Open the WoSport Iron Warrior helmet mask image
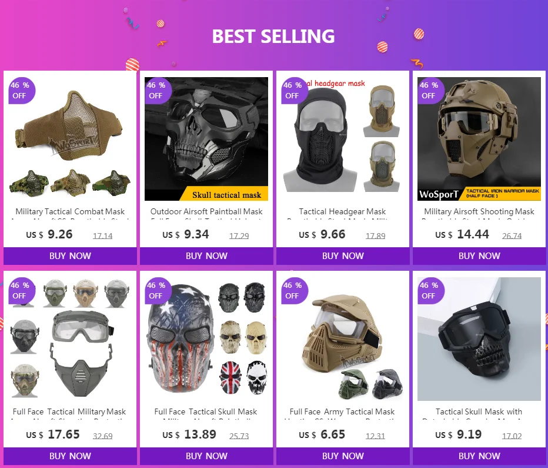The height and width of the screenshot is (468, 548). click(479, 139)
